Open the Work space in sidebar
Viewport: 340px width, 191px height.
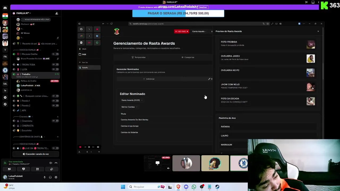(83, 49)
